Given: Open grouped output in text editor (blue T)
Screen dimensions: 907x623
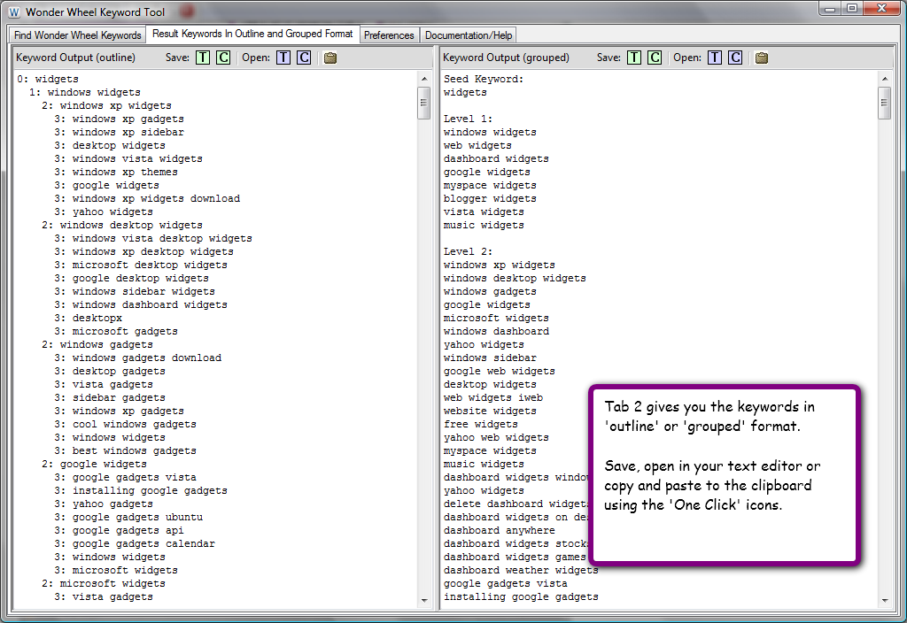Looking at the screenshot, I should click(x=715, y=58).
